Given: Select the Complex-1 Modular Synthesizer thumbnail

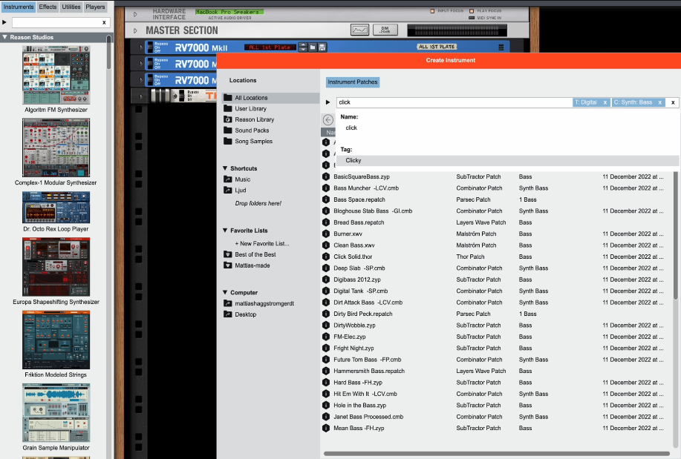Looking at the screenshot, I should pos(56,148).
